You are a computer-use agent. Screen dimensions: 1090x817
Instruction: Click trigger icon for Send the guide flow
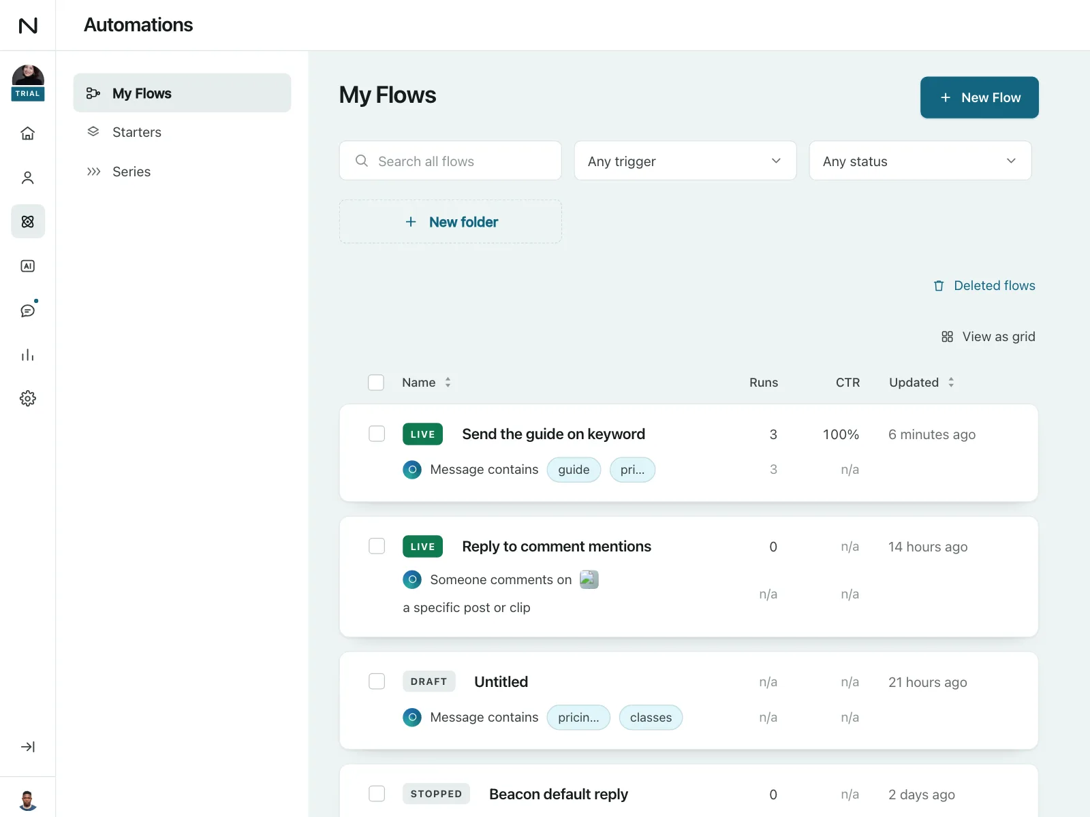tap(412, 470)
